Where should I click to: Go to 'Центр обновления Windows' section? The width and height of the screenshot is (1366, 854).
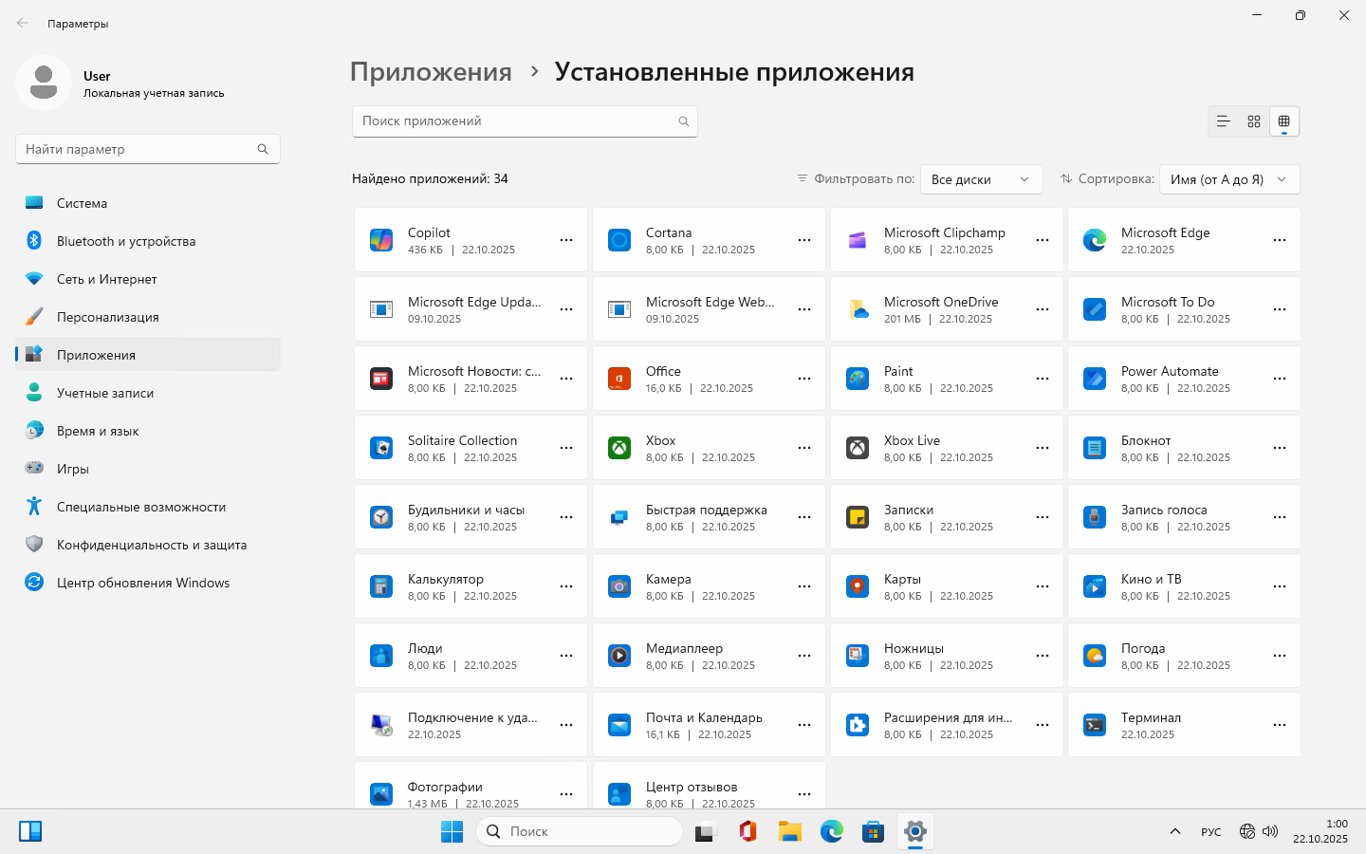[142, 583]
